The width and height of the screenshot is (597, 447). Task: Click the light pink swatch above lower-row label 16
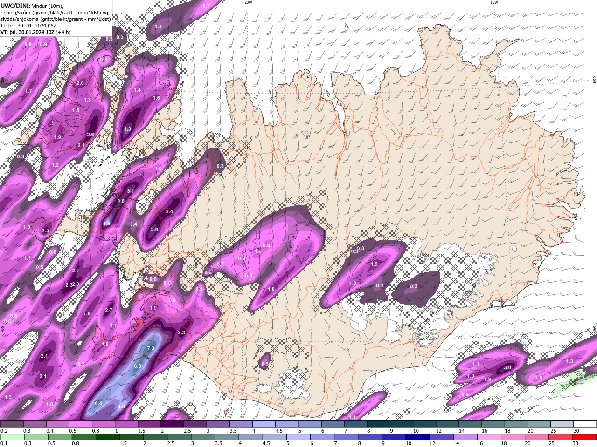click(x=489, y=437)
